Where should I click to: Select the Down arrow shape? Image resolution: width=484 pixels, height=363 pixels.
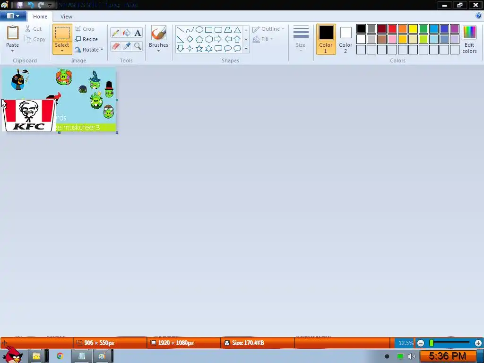click(180, 49)
